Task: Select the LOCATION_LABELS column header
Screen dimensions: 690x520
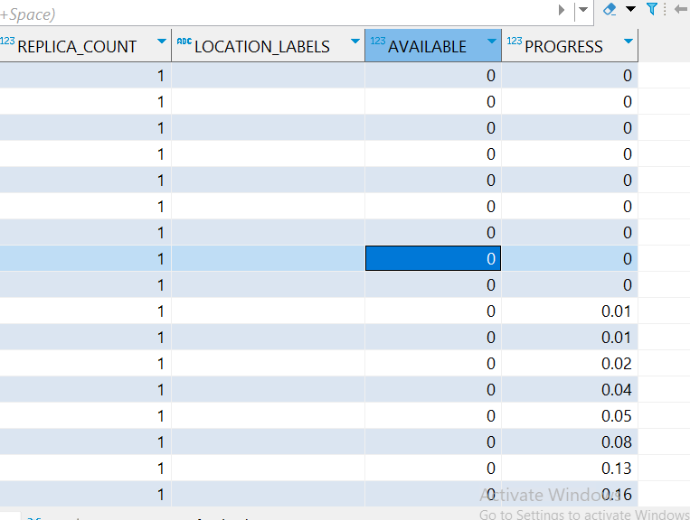Action: point(268,46)
